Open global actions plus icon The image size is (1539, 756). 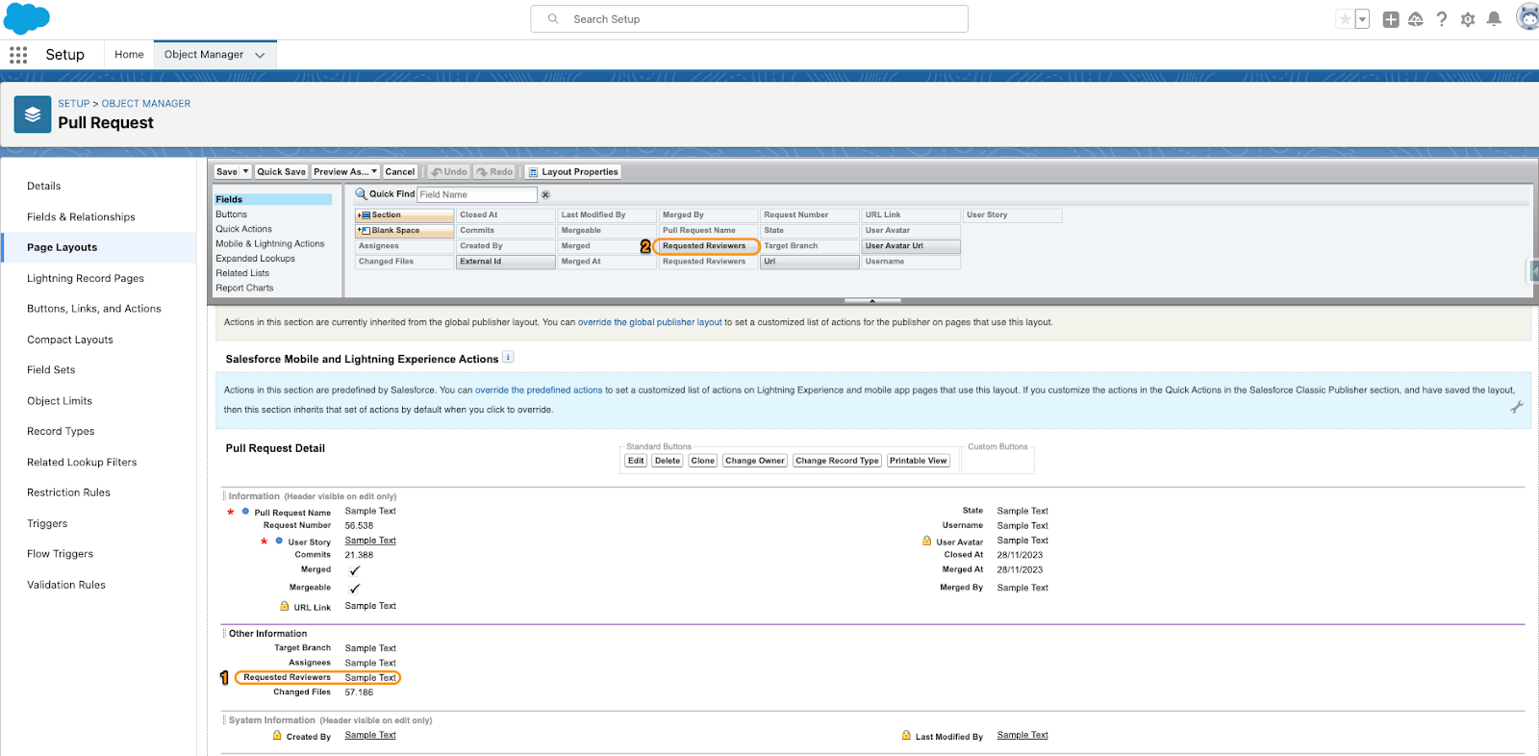tap(1391, 19)
